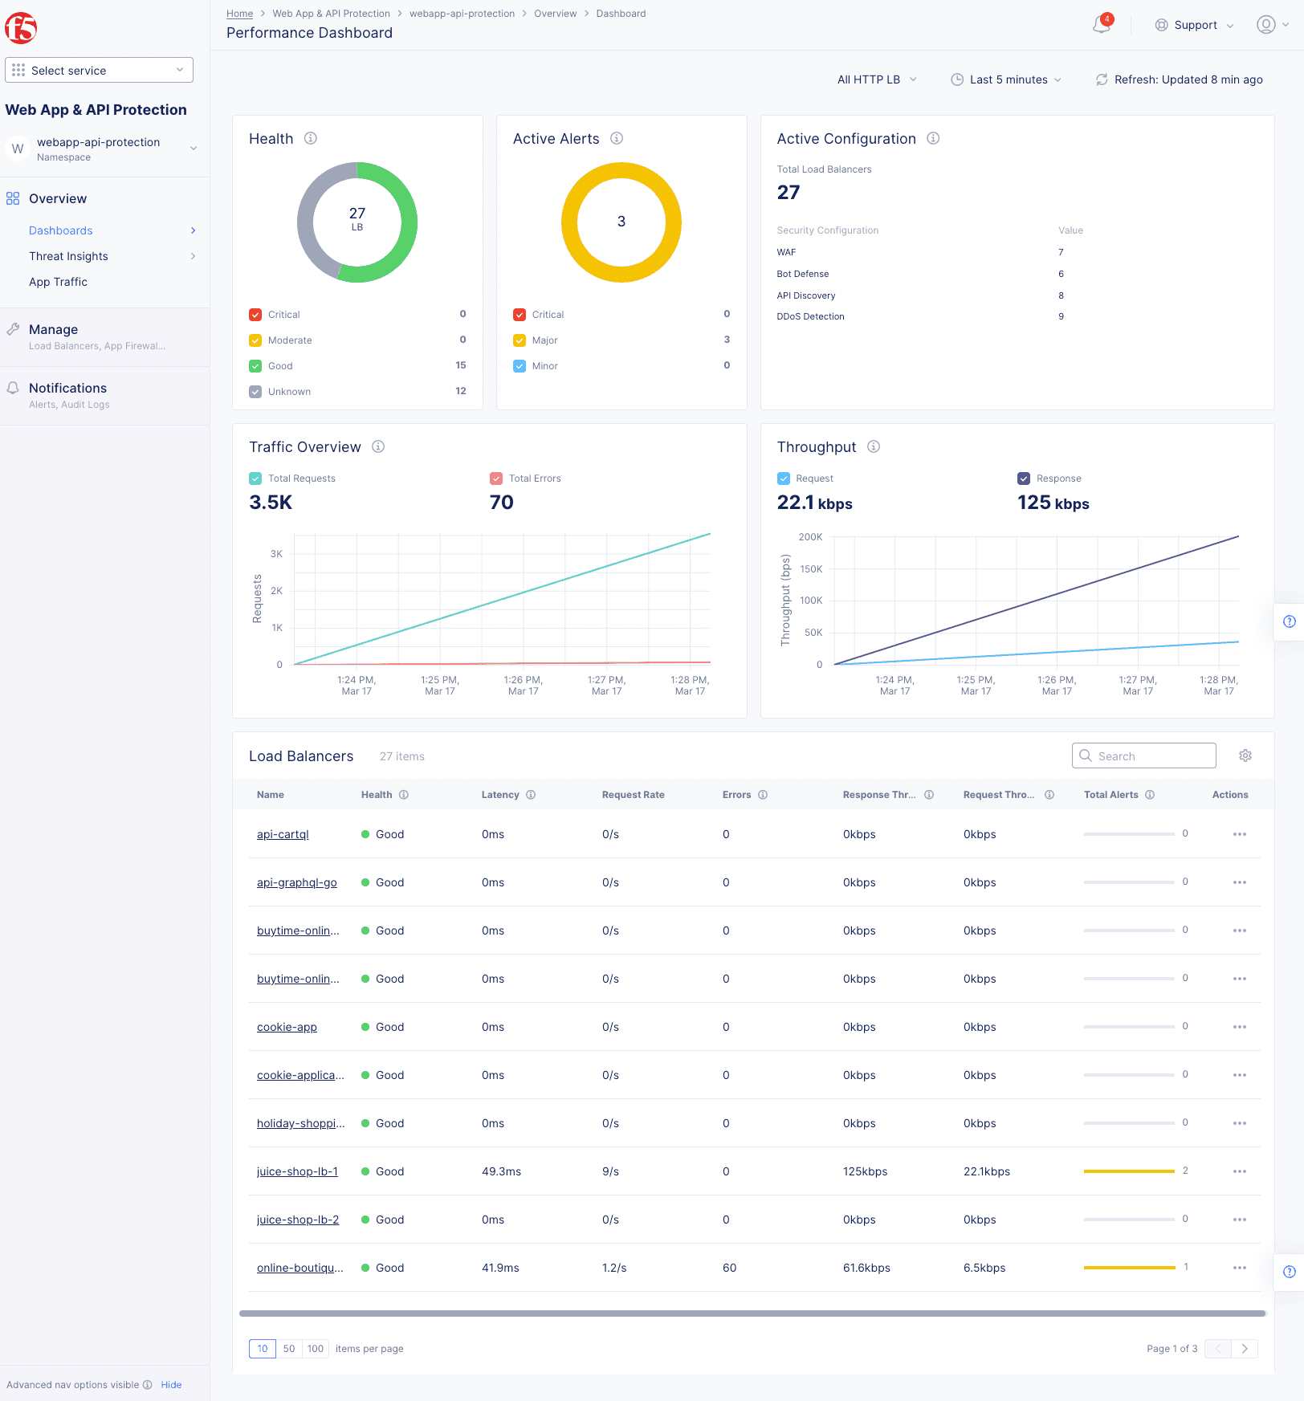Click the Load Balancers table settings gear
This screenshot has height=1401, width=1304.
[x=1245, y=755]
